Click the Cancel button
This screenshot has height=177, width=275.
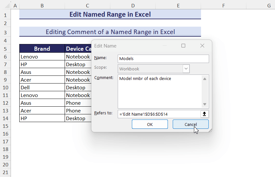[191, 124]
